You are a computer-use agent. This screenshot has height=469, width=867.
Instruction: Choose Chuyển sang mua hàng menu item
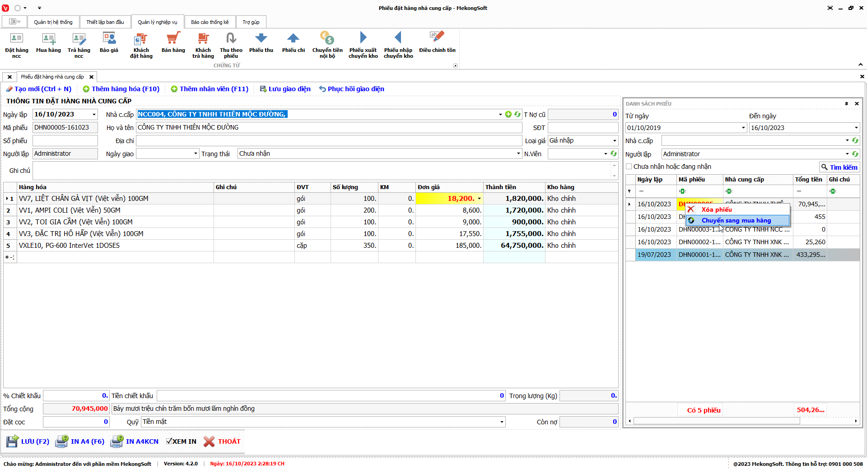736,221
